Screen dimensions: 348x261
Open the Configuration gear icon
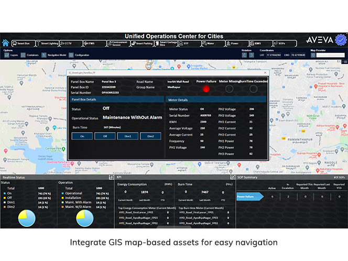(x=71, y=55)
